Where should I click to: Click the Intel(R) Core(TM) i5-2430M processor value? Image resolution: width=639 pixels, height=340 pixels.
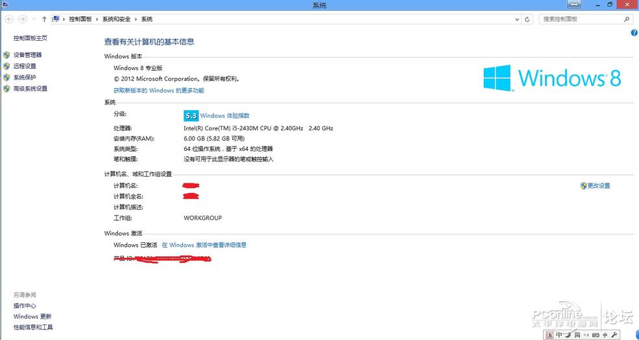pyautogui.click(x=258, y=128)
